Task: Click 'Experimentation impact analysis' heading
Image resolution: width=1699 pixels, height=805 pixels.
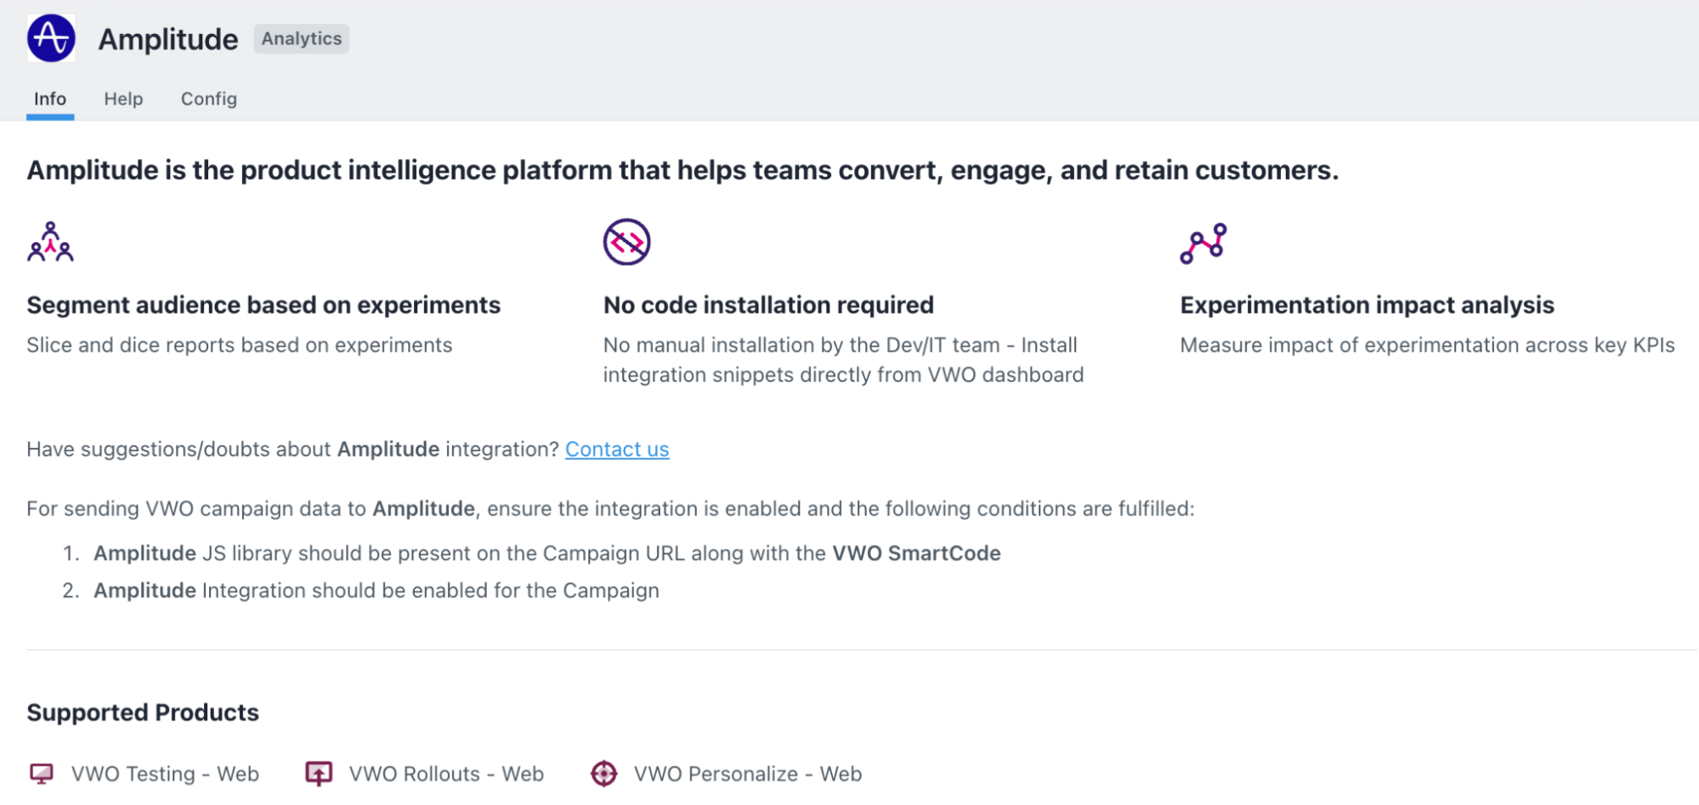Action: [x=1367, y=305]
